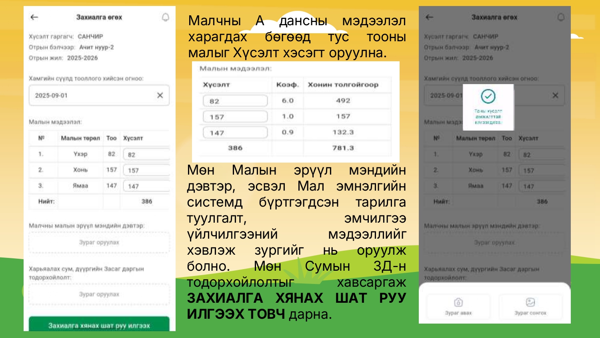Screen dimensions: 600x338
Task: Click the X beside the date in the right screen
Action: (x=555, y=95)
